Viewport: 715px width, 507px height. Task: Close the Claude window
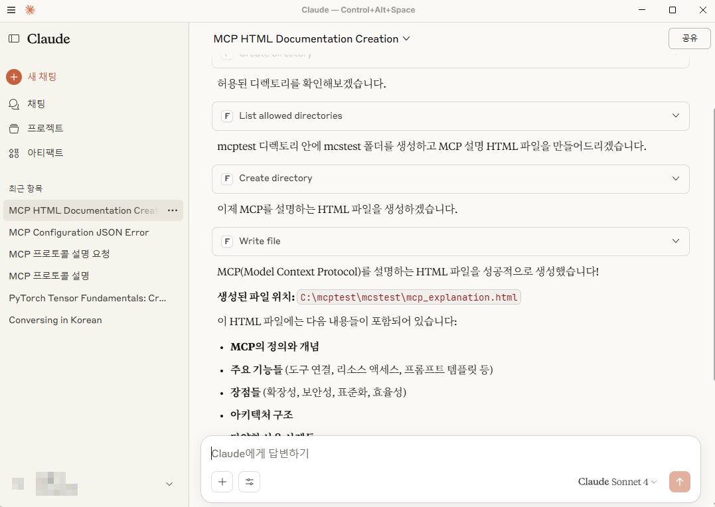pos(702,10)
